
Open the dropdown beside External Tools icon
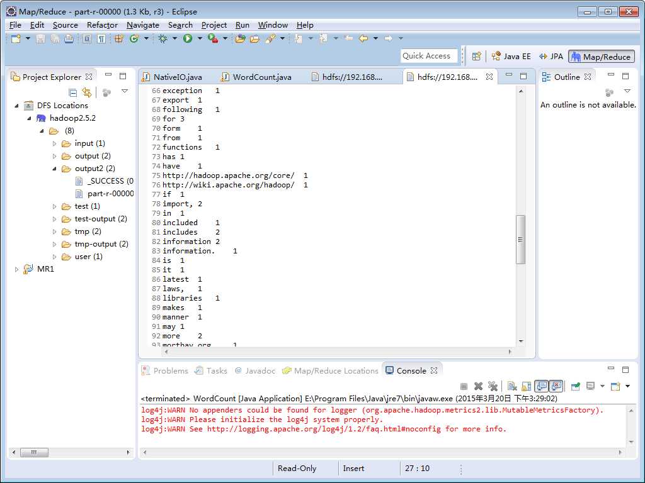[225, 38]
